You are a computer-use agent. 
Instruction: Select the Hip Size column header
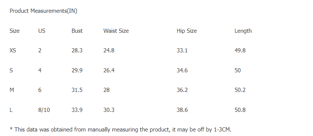[x=187, y=31]
